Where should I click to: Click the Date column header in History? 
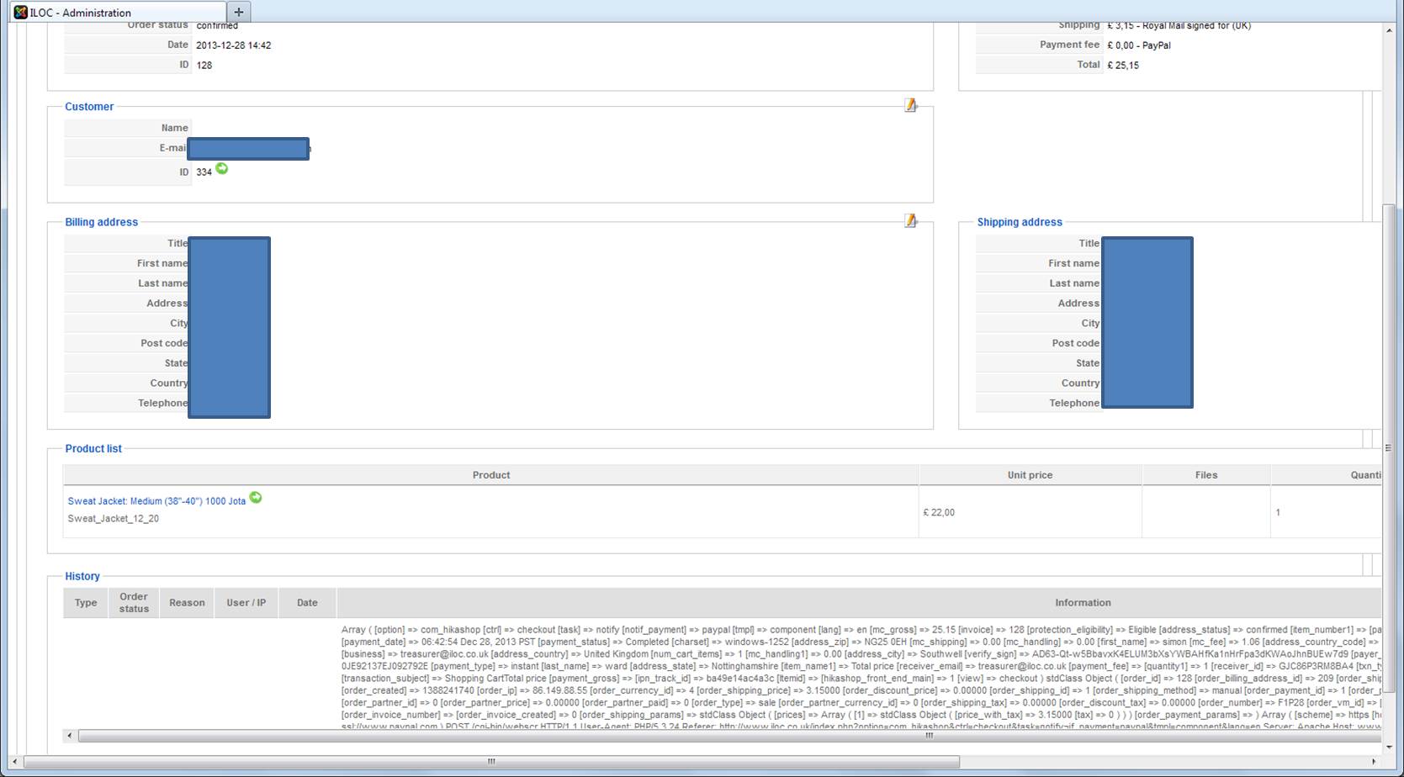coord(307,603)
